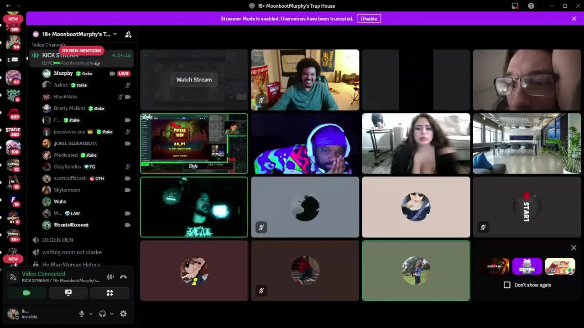This screenshot has width=584, height=328.
Task: Toggle noise suppression waveform icon
Action: pyautogui.click(x=110, y=277)
